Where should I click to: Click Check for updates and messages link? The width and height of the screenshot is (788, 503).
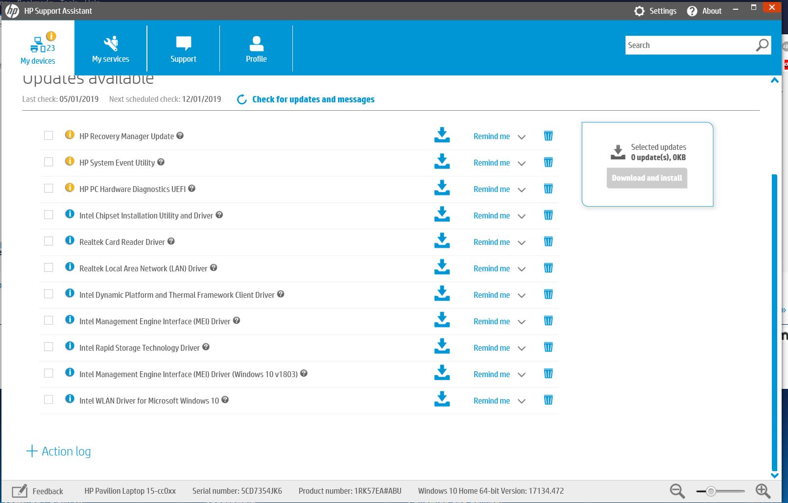click(313, 99)
